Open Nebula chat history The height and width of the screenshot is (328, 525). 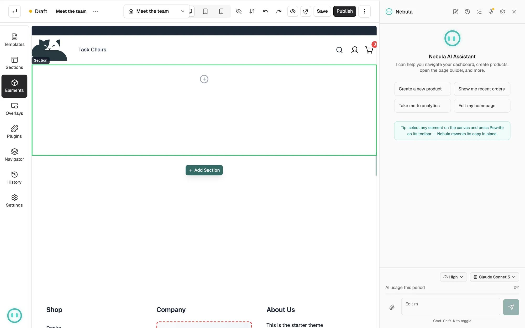(467, 12)
